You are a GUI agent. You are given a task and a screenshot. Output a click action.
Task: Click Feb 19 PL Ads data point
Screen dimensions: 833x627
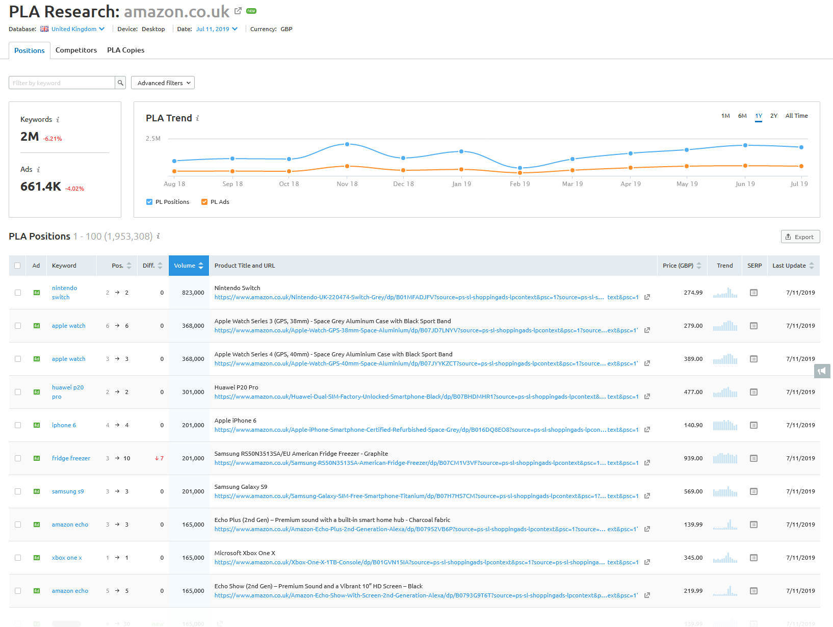(x=520, y=173)
